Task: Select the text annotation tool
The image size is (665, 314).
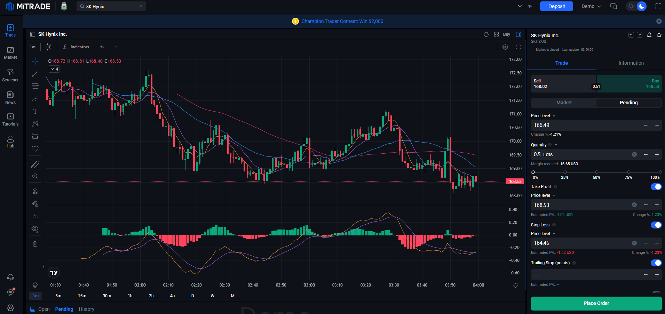Action: 35,111
